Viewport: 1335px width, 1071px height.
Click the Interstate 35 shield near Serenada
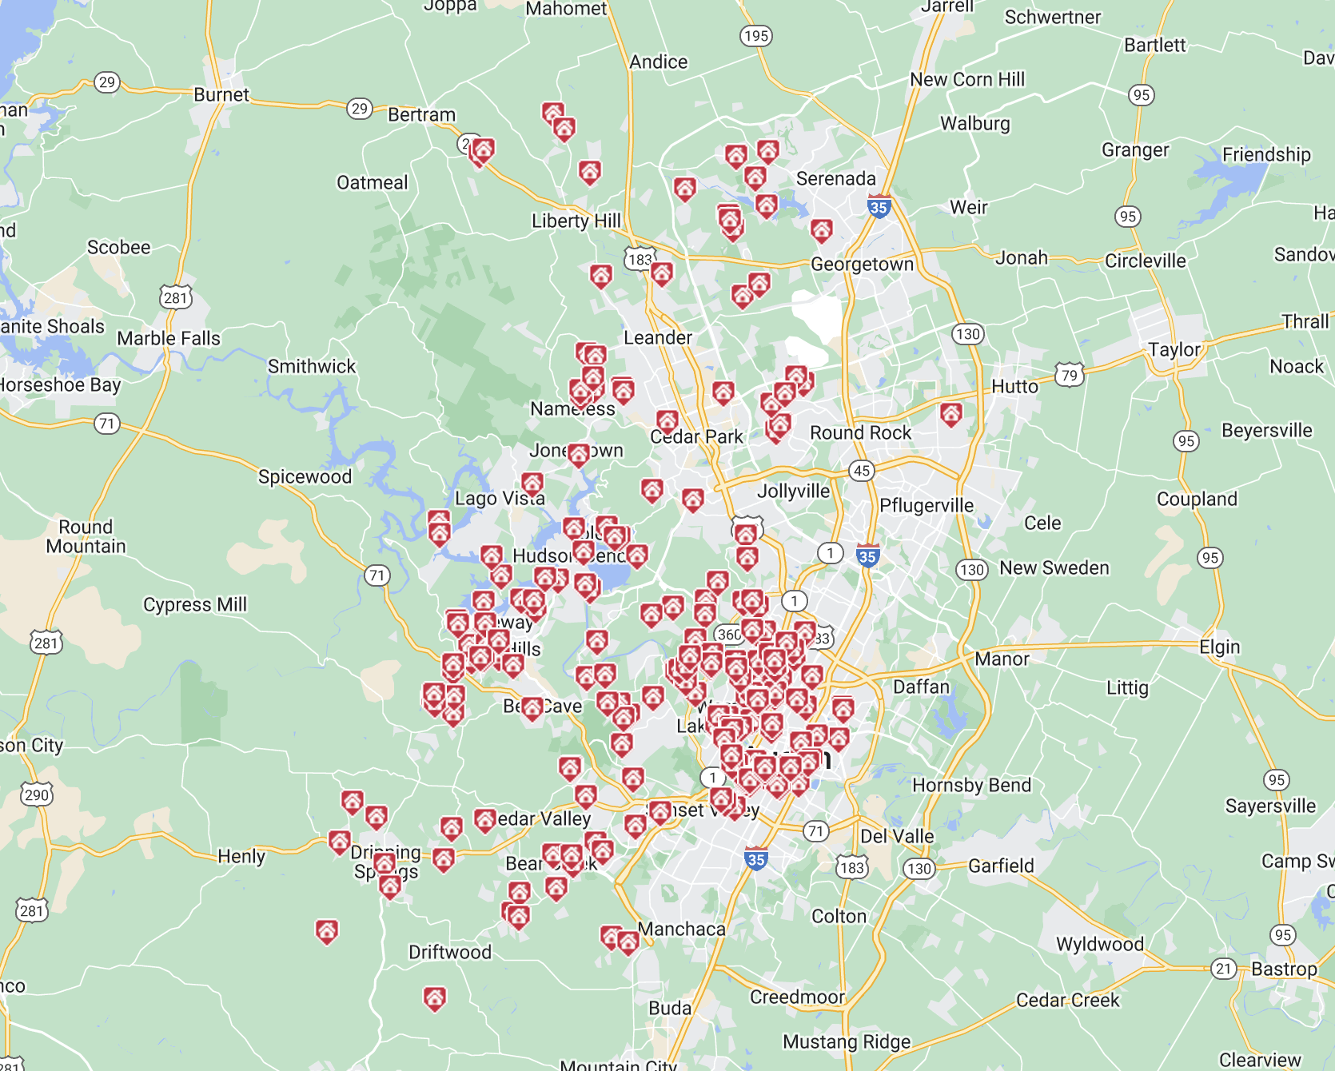(879, 207)
